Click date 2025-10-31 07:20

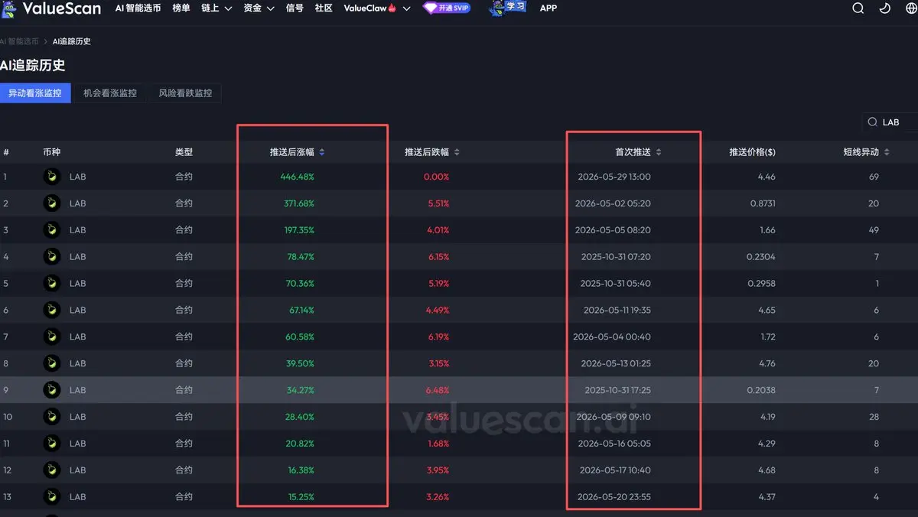(x=615, y=257)
